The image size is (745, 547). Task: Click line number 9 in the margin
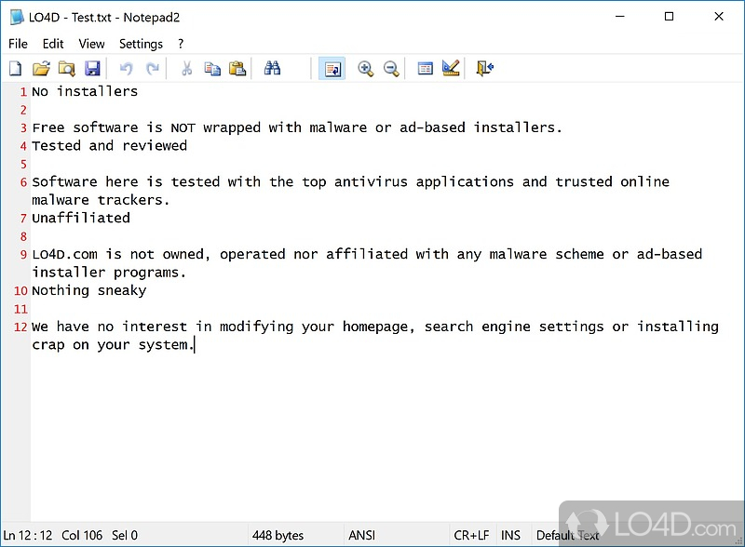[x=23, y=255]
